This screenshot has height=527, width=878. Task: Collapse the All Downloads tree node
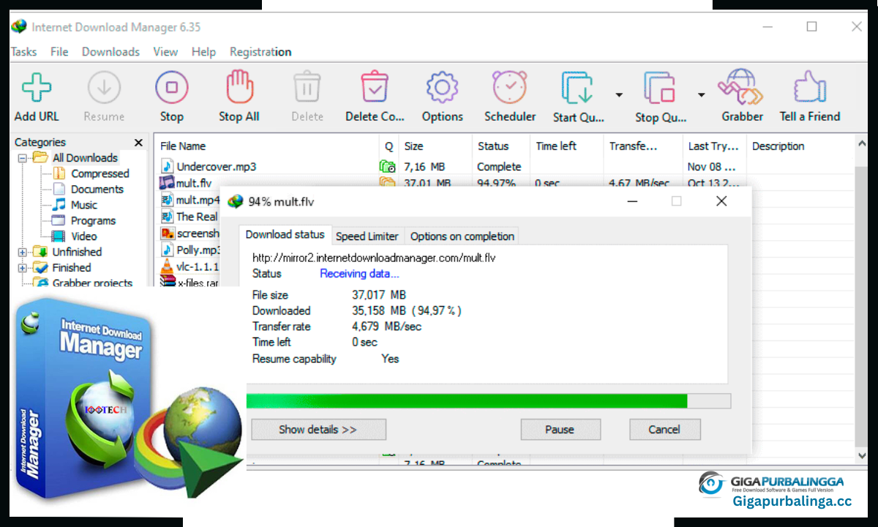click(x=22, y=158)
